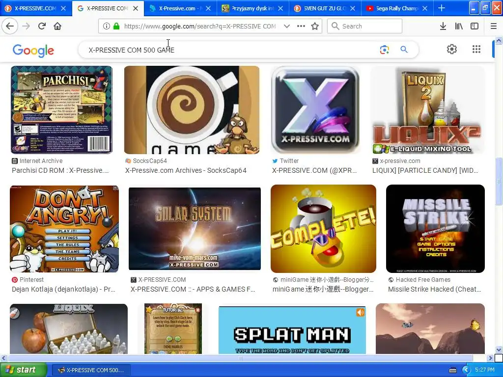Open Parchisi CD ROM : X-Pressive link

point(60,170)
